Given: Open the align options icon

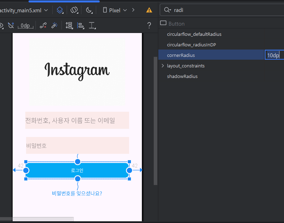Looking at the screenshot, I should pyautogui.click(x=81, y=25).
